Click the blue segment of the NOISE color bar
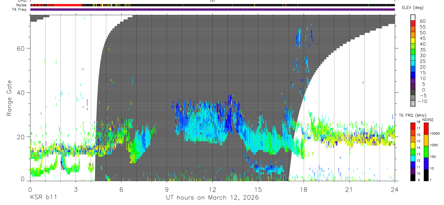The width and height of the screenshot is (444, 205). (427, 163)
